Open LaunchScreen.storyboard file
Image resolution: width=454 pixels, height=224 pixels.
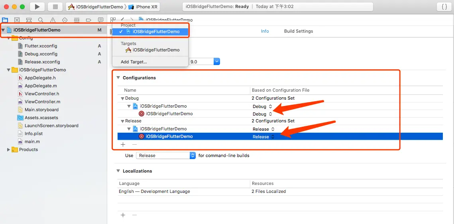(51, 126)
